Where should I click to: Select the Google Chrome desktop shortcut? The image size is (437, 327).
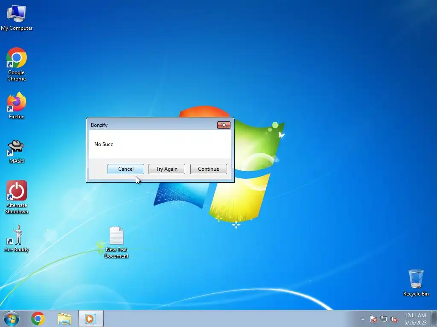[x=17, y=64]
